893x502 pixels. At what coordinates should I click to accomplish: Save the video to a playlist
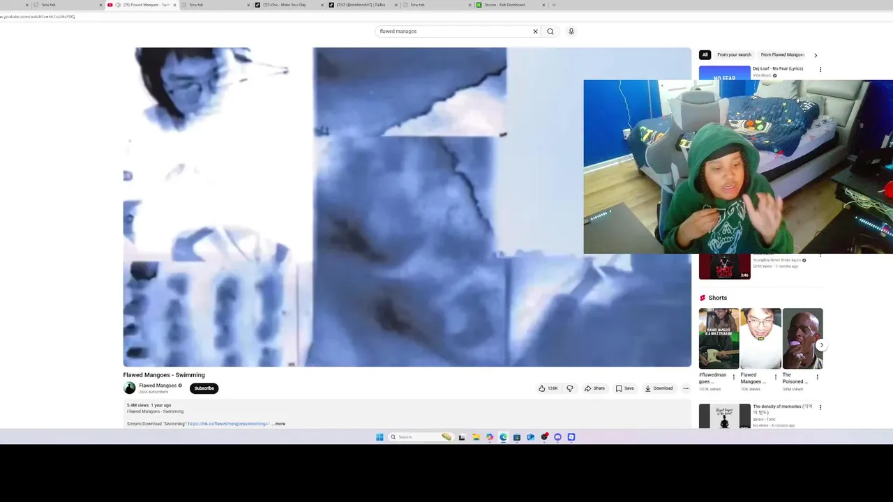[x=624, y=388]
